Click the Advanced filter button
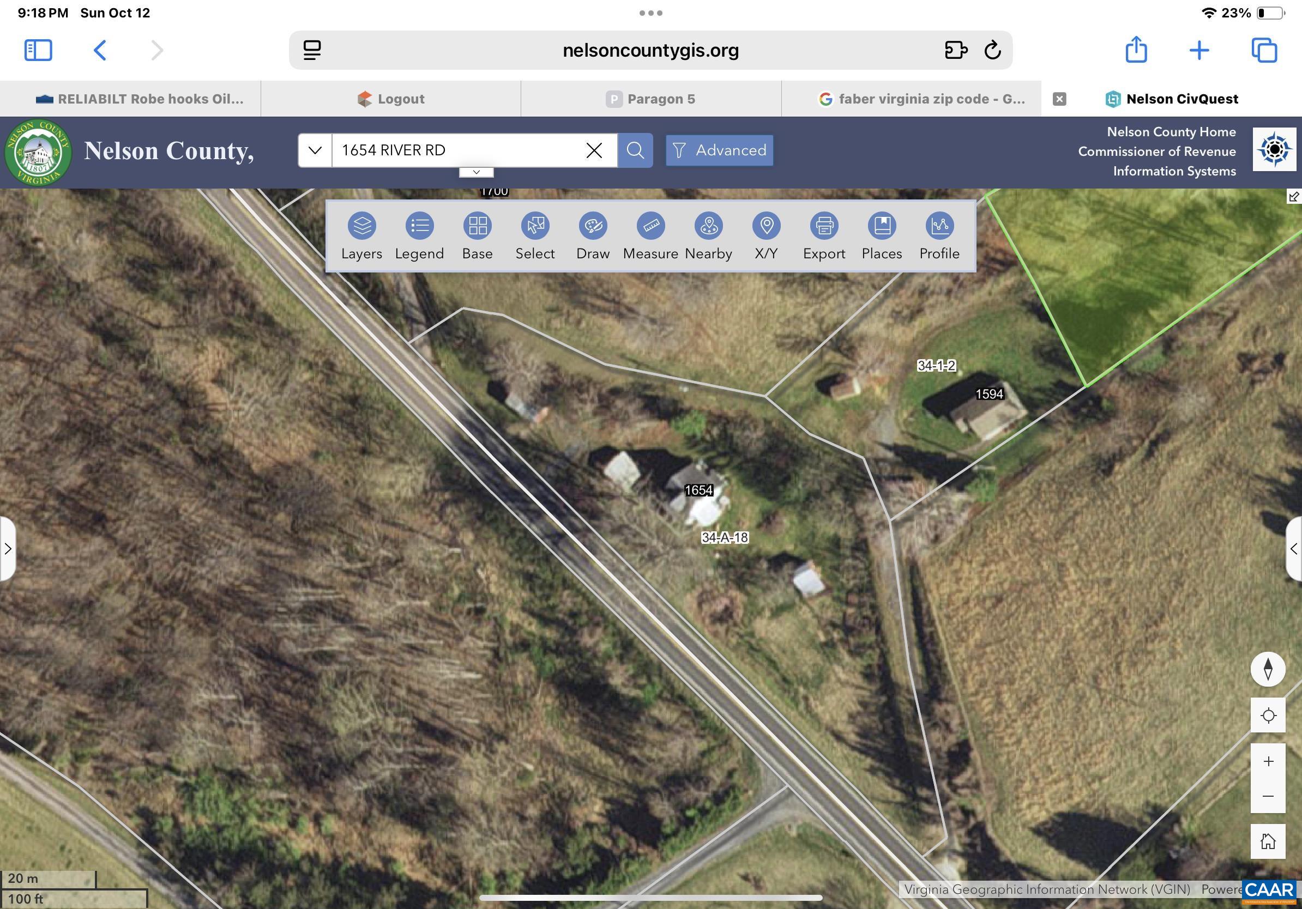The height and width of the screenshot is (909, 1302). point(719,150)
